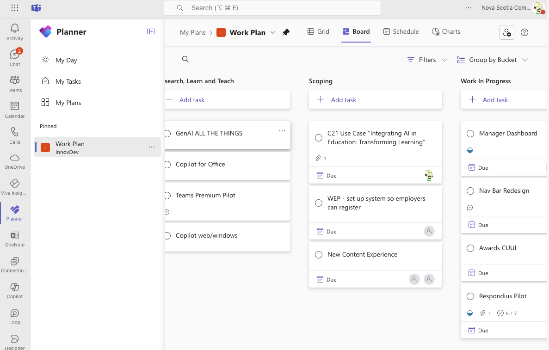Click the Teams search field
The width and height of the screenshot is (549, 350).
(272, 8)
